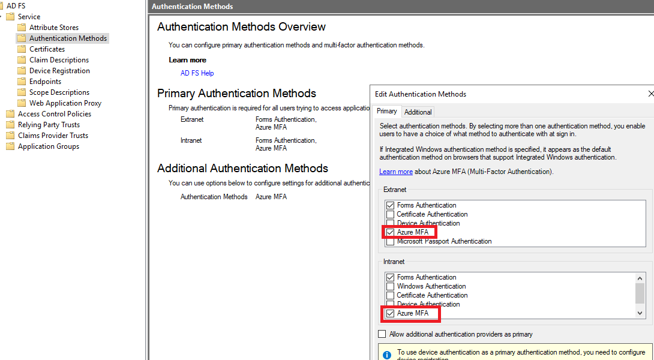The image size is (654, 360).
Task: Click the Device Registration folder icon
Action: click(22, 71)
